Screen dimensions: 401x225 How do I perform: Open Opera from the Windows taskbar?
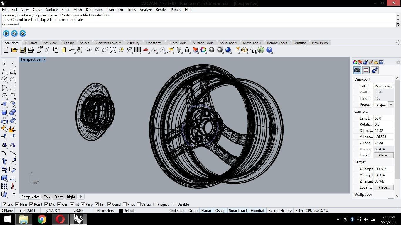coord(60,219)
